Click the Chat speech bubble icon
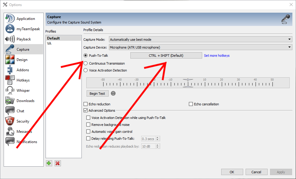This screenshot has height=179, width=296. pos(10,111)
